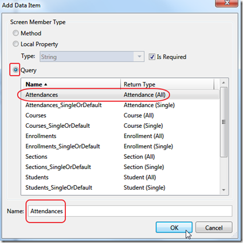Sort by the Name column header

pyautogui.click(x=70, y=84)
